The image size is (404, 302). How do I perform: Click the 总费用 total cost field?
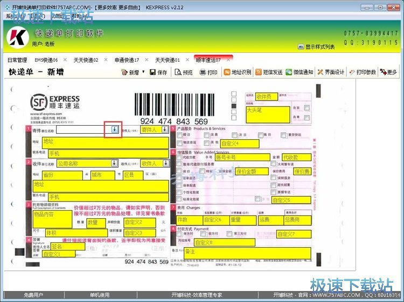(297, 220)
